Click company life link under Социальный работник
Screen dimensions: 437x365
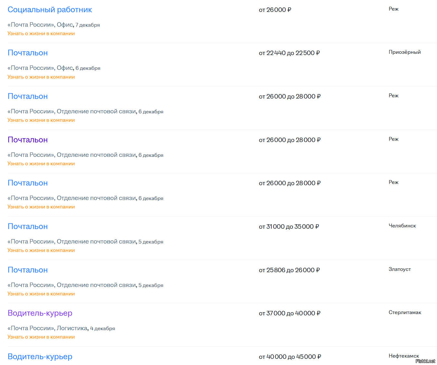click(41, 34)
